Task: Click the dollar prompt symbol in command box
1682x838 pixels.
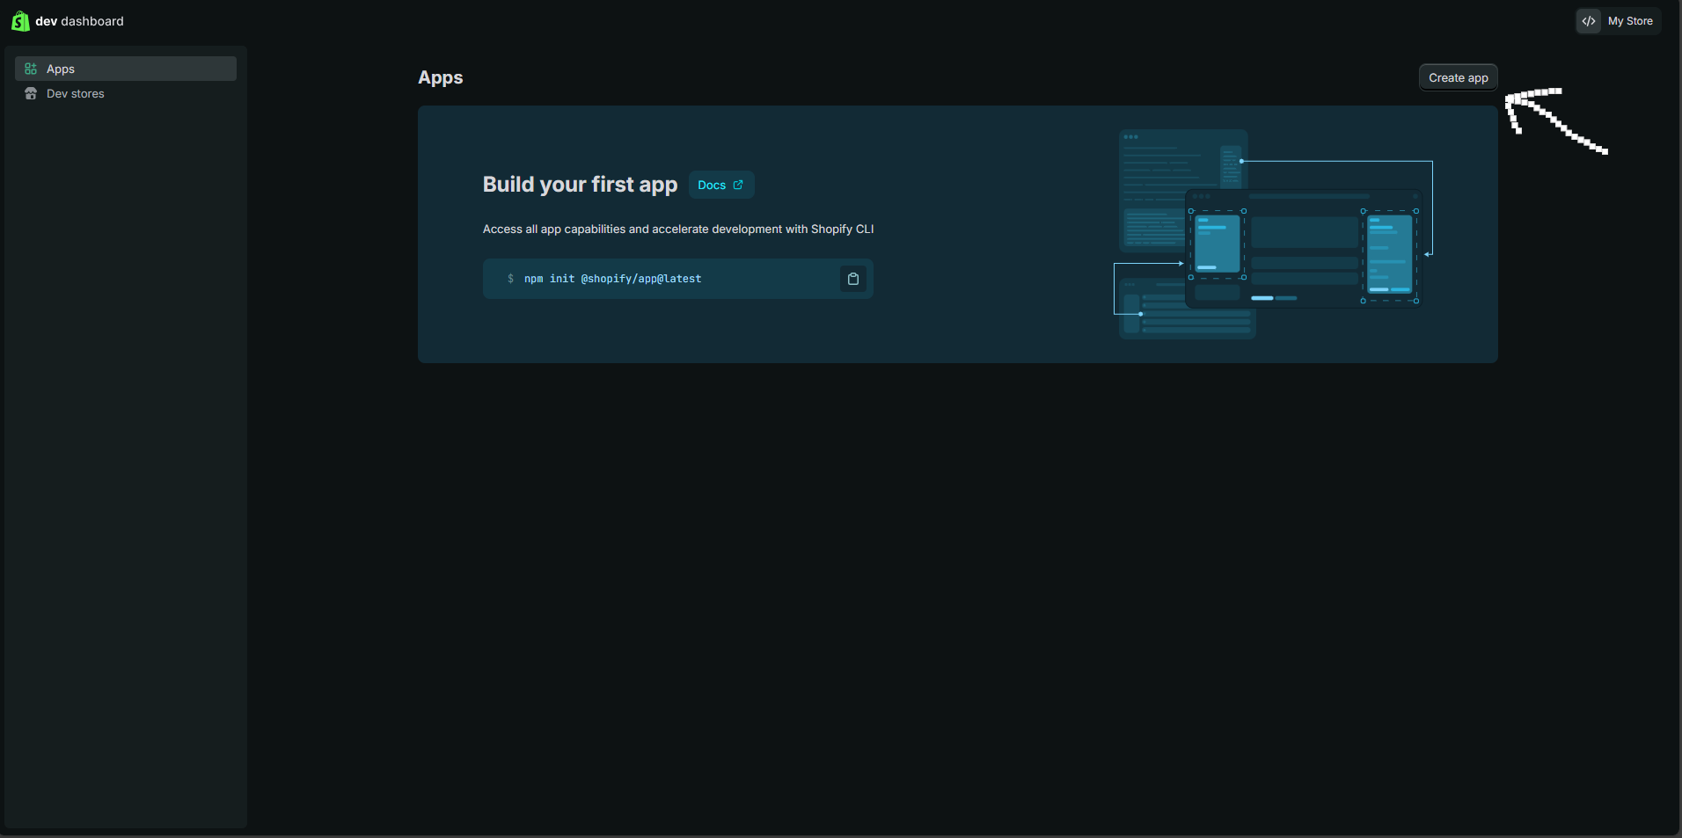Action: coord(510,279)
